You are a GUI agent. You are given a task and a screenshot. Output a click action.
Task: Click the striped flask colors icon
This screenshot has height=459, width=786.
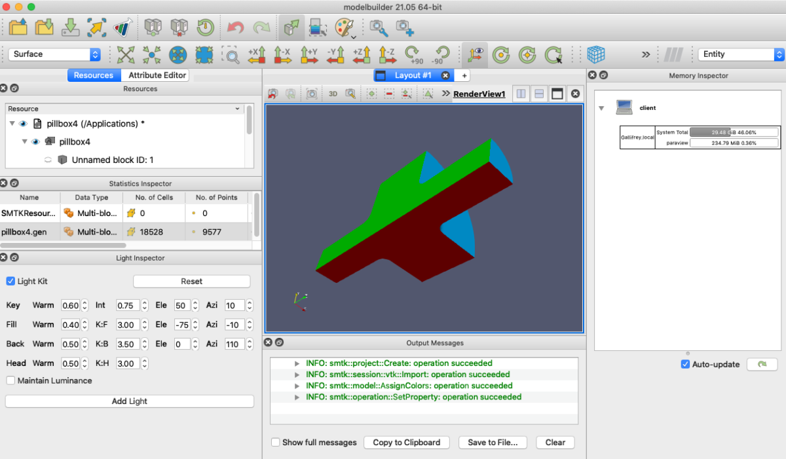click(x=122, y=28)
